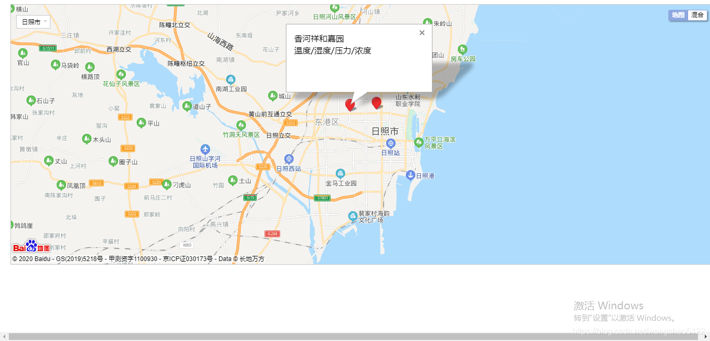Click the G1511 highway shield

tap(48, 48)
